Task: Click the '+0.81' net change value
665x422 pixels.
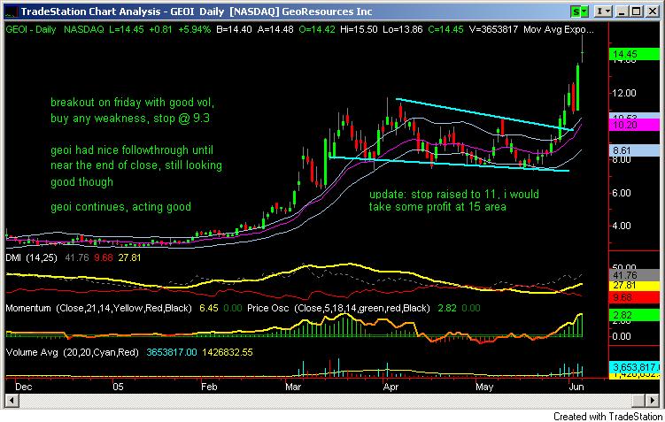Action: point(161,30)
